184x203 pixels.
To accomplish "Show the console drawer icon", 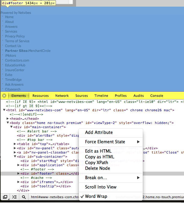I will (x=14, y=197).
